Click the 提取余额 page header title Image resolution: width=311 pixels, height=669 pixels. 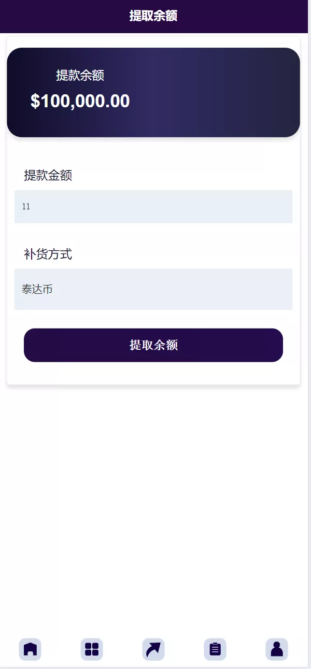point(153,16)
